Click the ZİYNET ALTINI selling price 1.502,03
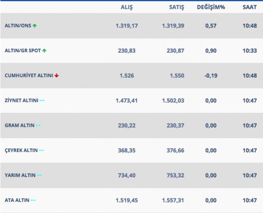The width and height of the screenshot is (263, 213). pos(173,101)
